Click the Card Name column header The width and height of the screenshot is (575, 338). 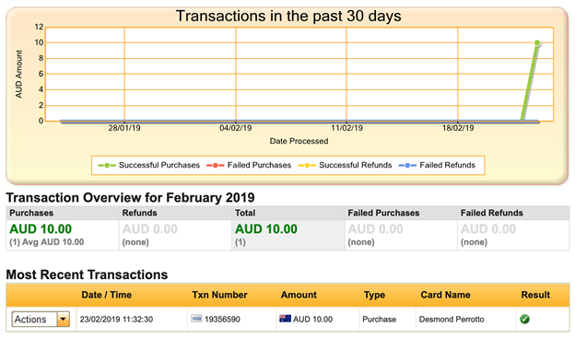pyautogui.click(x=445, y=295)
